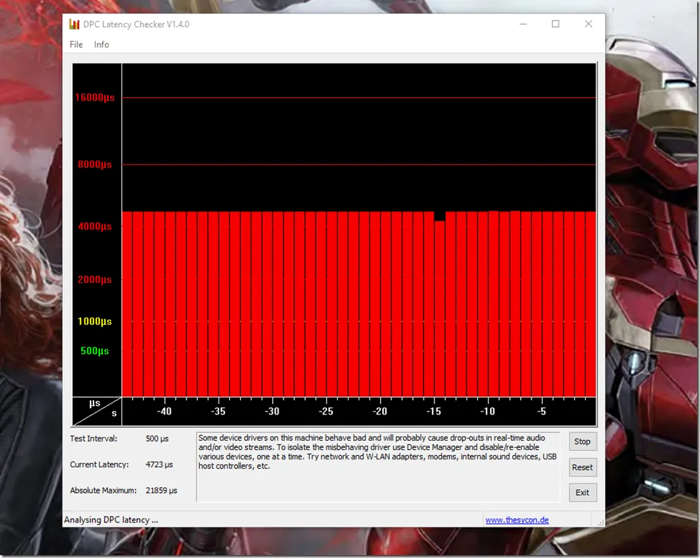This screenshot has height=558, width=700.
Task: Click the Current Latency value 4723 µs
Action: (x=159, y=464)
